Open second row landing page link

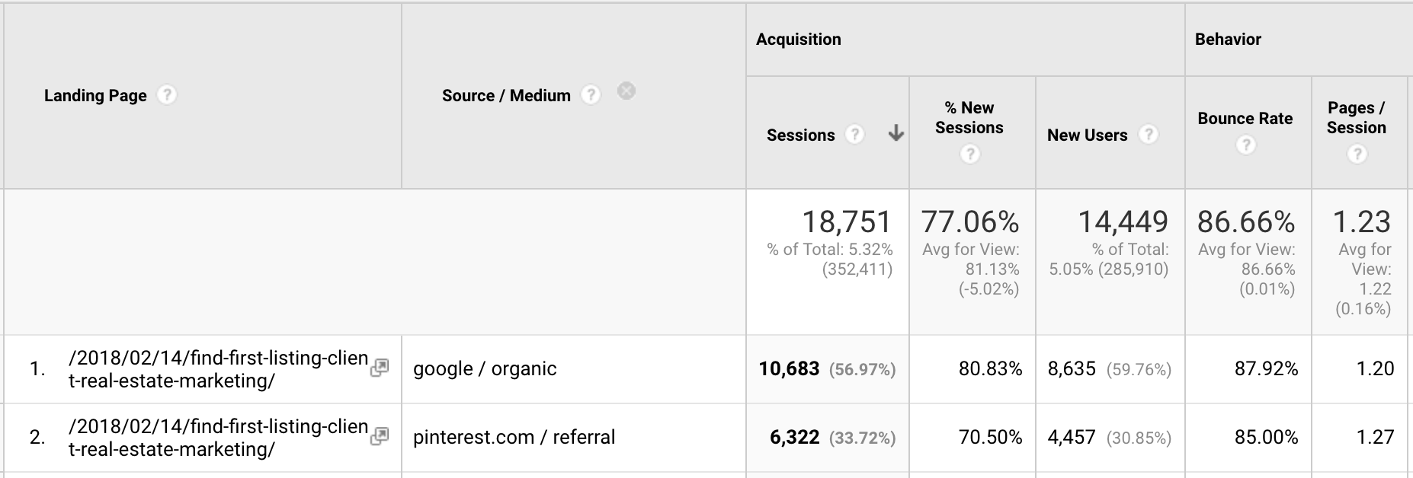click(218, 438)
